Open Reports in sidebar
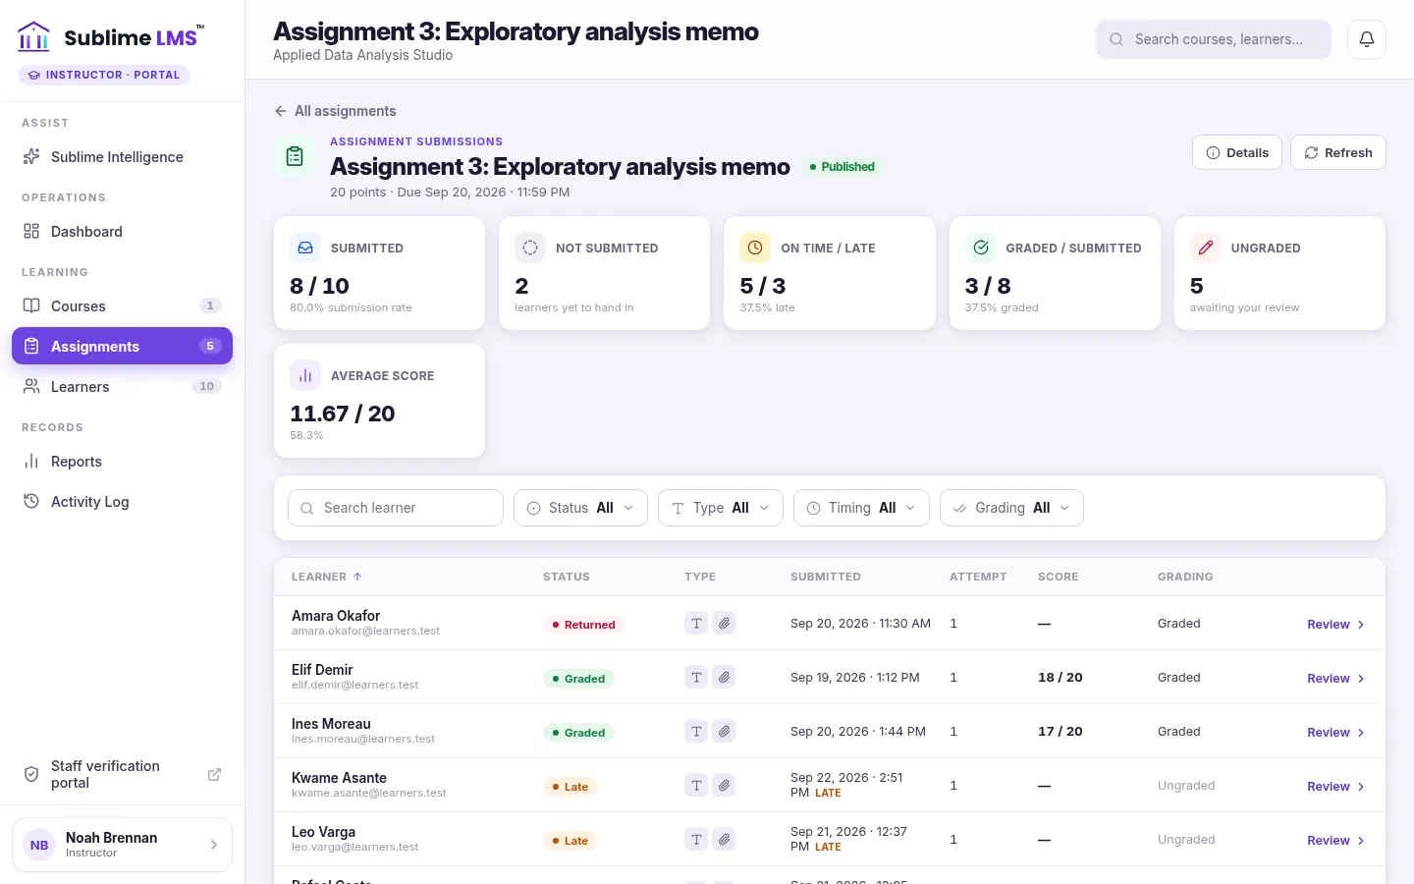The height and width of the screenshot is (884, 1414). click(x=122, y=462)
